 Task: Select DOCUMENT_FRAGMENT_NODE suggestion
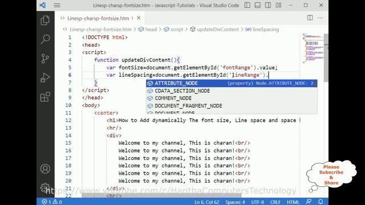tap(232, 106)
